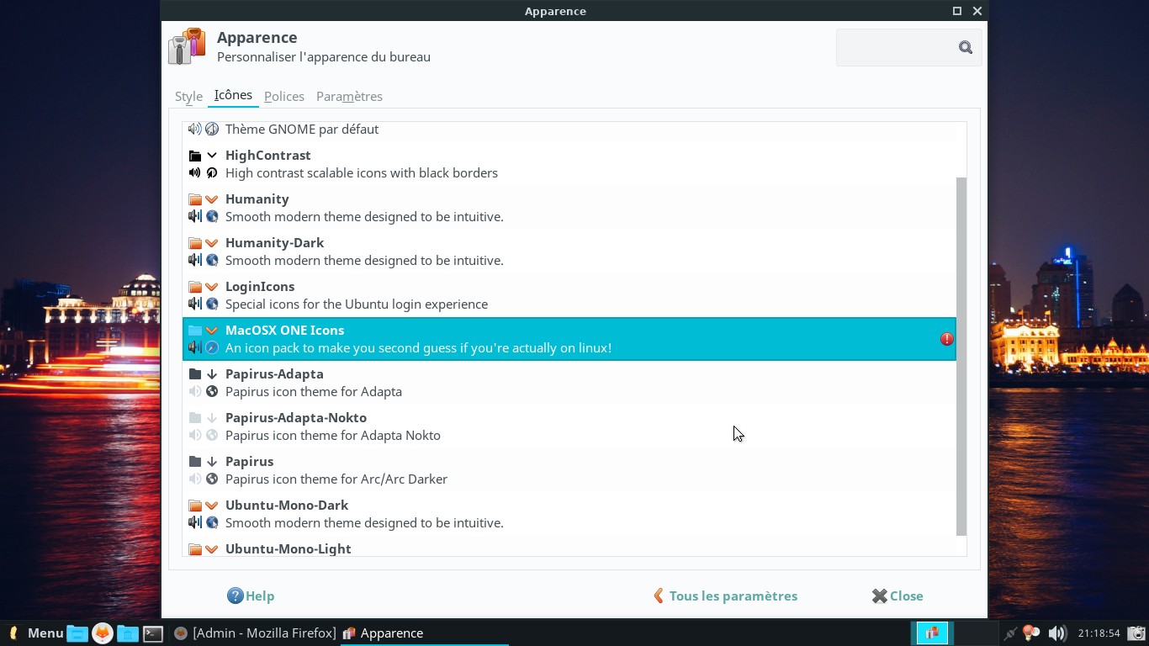Image resolution: width=1149 pixels, height=646 pixels.
Task: Click the MacOSX ONE Icons blue folder icon
Action: 195,331
